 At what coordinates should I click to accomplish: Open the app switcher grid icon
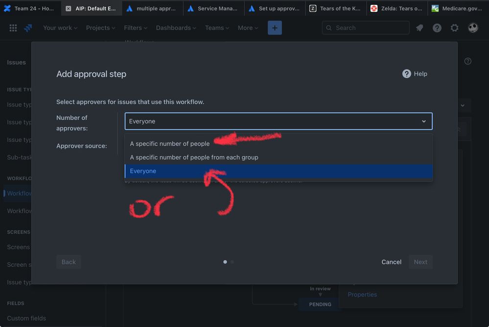coord(13,28)
